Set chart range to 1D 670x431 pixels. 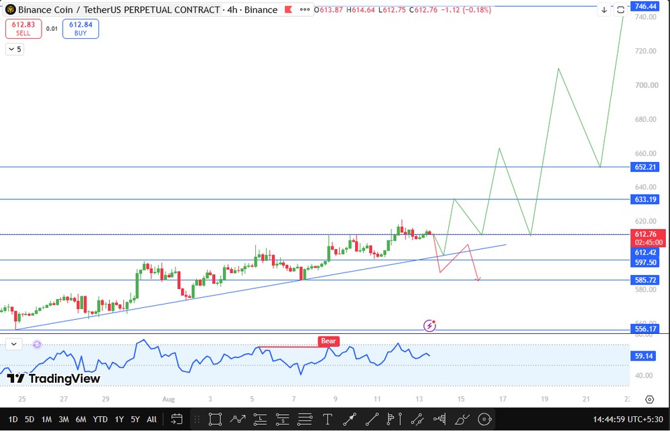click(13, 420)
